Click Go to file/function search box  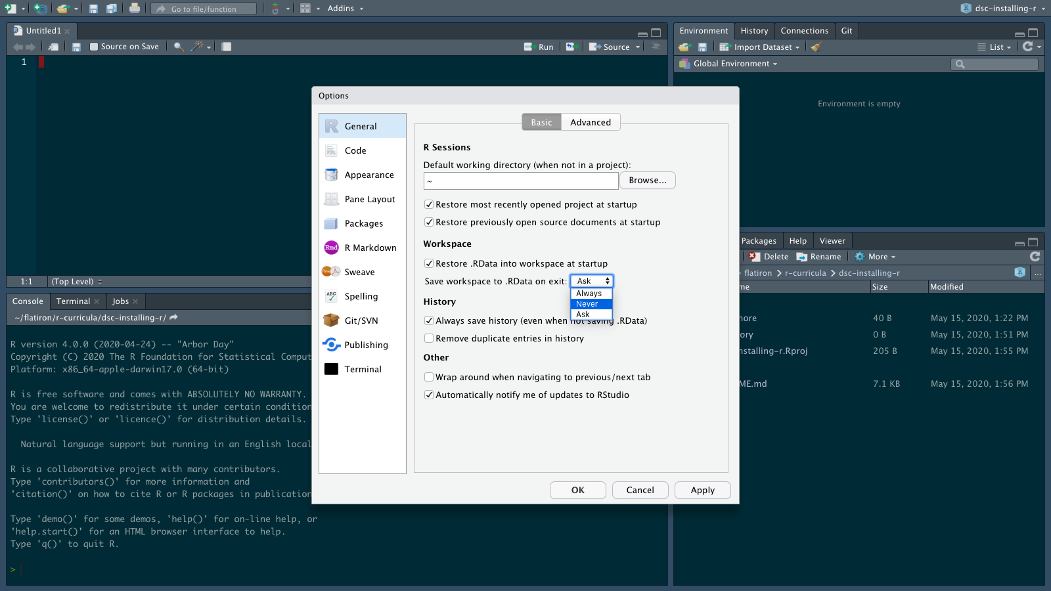coord(204,9)
